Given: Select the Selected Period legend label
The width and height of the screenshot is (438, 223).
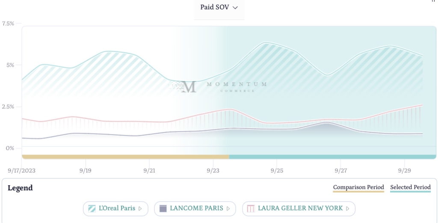Looking at the screenshot, I should tap(410, 187).
